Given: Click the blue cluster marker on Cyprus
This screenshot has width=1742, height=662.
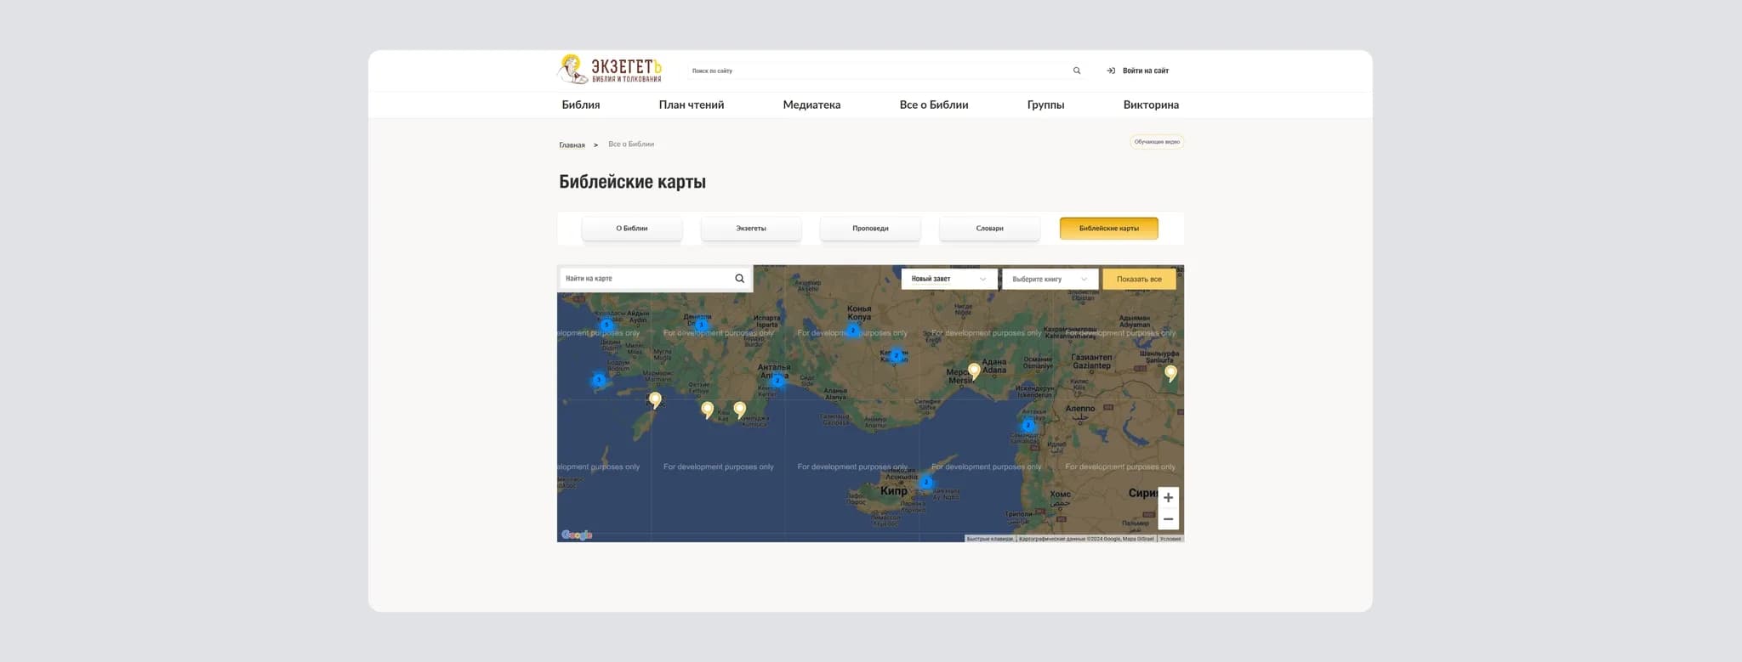Looking at the screenshot, I should pyautogui.click(x=926, y=482).
